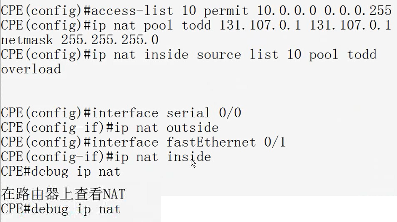Click the word "fastEthernet"
The width and height of the screenshot is (397, 222).
pos(211,142)
